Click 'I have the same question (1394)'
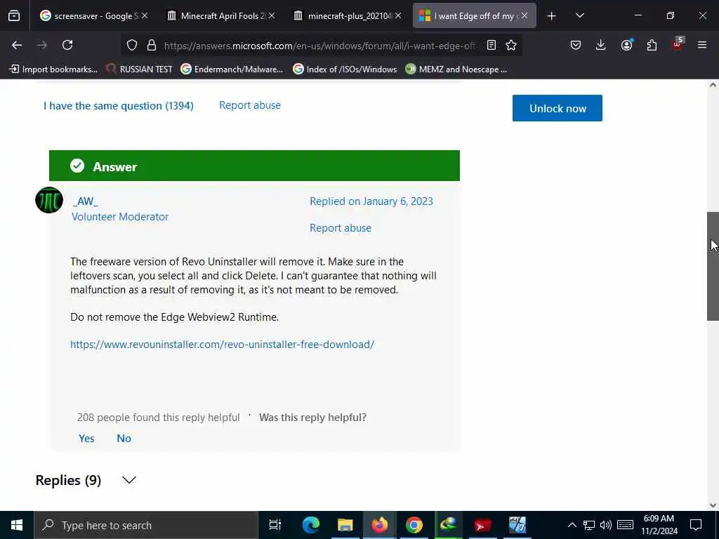Viewport: 719px width, 539px height. point(118,106)
